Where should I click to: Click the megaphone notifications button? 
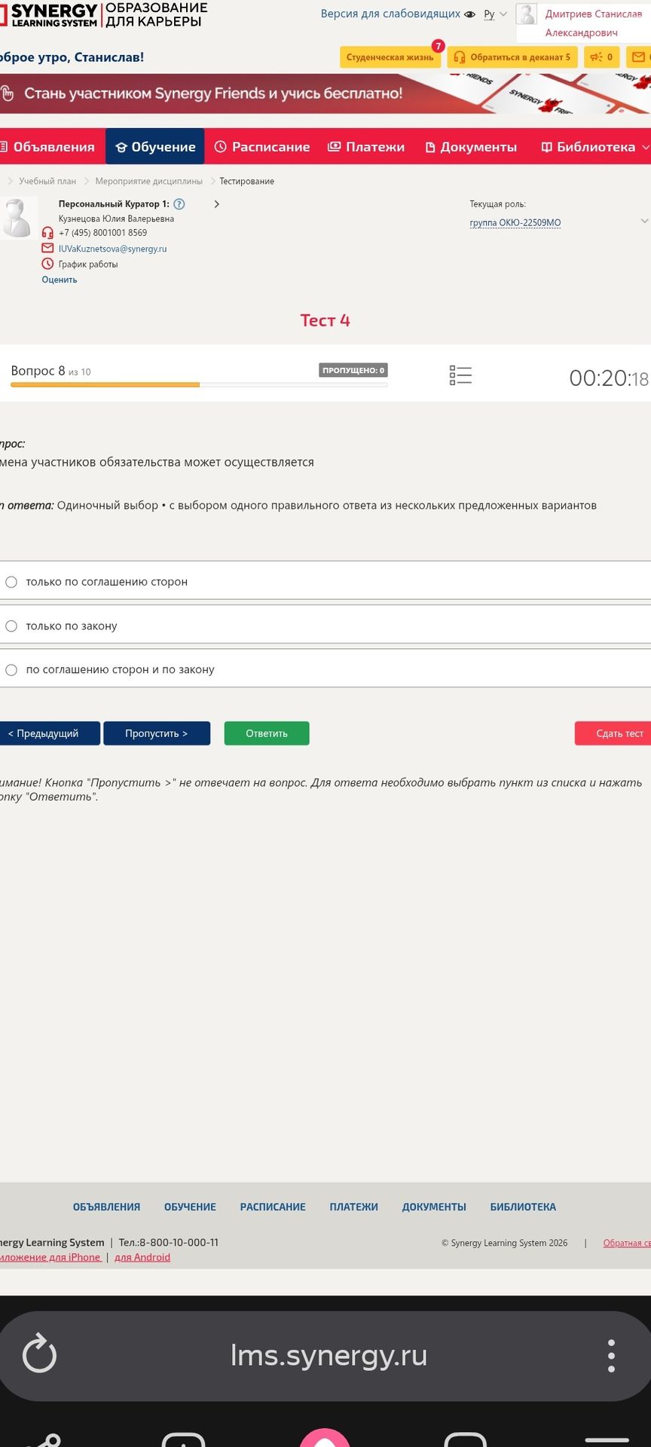pos(601,57)
